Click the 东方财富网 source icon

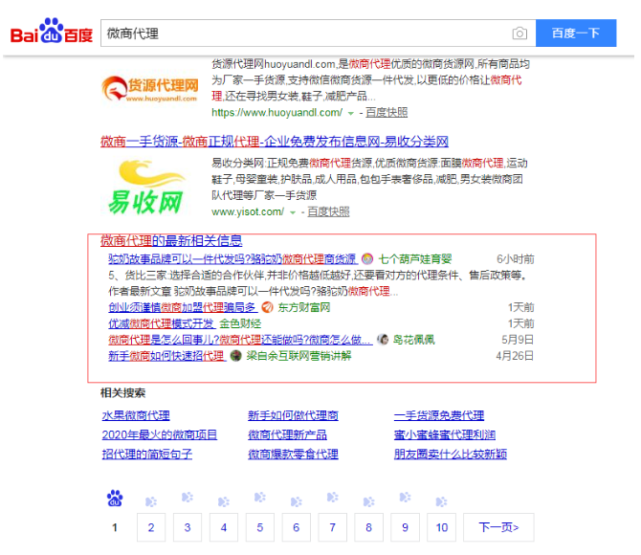tap(267, 307)
